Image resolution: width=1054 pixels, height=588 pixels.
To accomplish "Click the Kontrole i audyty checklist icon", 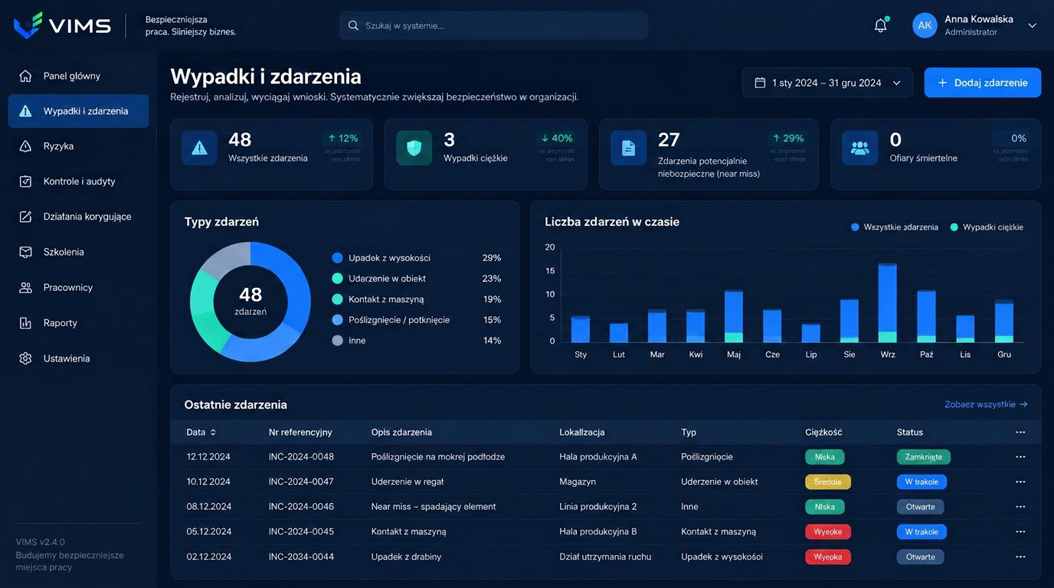I will coord(25,181).
